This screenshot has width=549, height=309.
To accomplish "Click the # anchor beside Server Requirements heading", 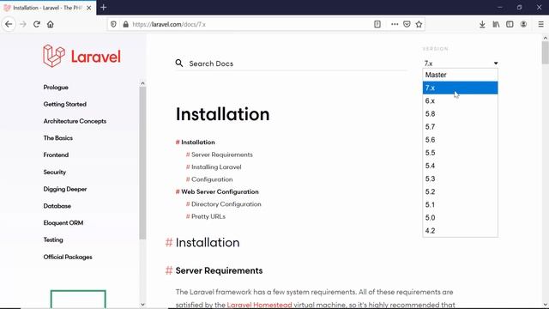I will point(169,270).
